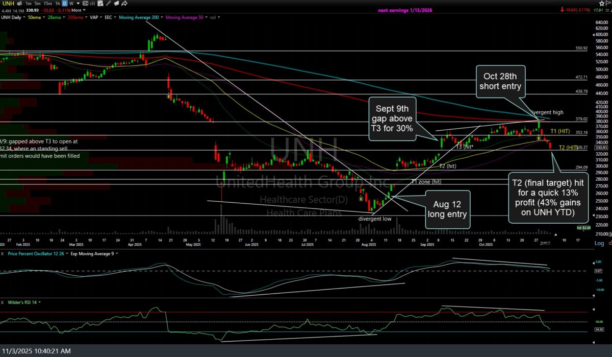Expand the More dropdown next to price
612x357 pixels.
[x=77, y=10]
